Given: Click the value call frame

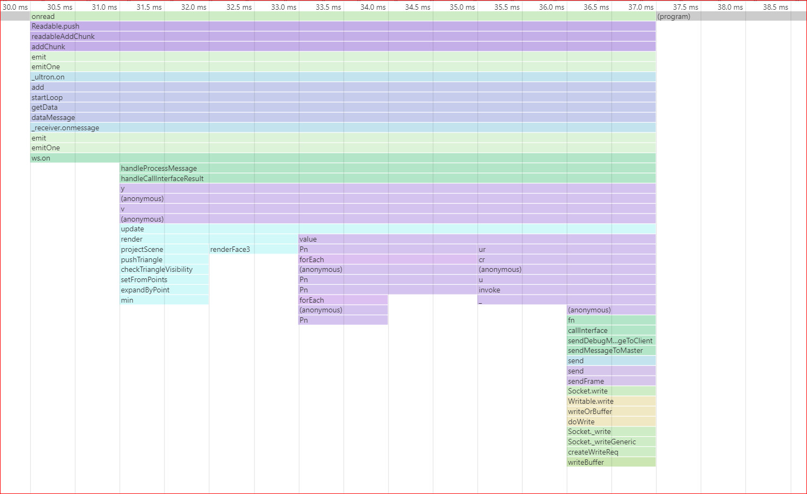Looking at the screenshot, I should click(x=477, y=239).
